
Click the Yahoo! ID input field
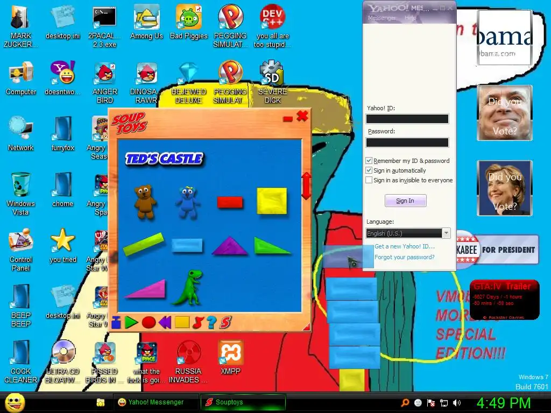coord(407,119)
